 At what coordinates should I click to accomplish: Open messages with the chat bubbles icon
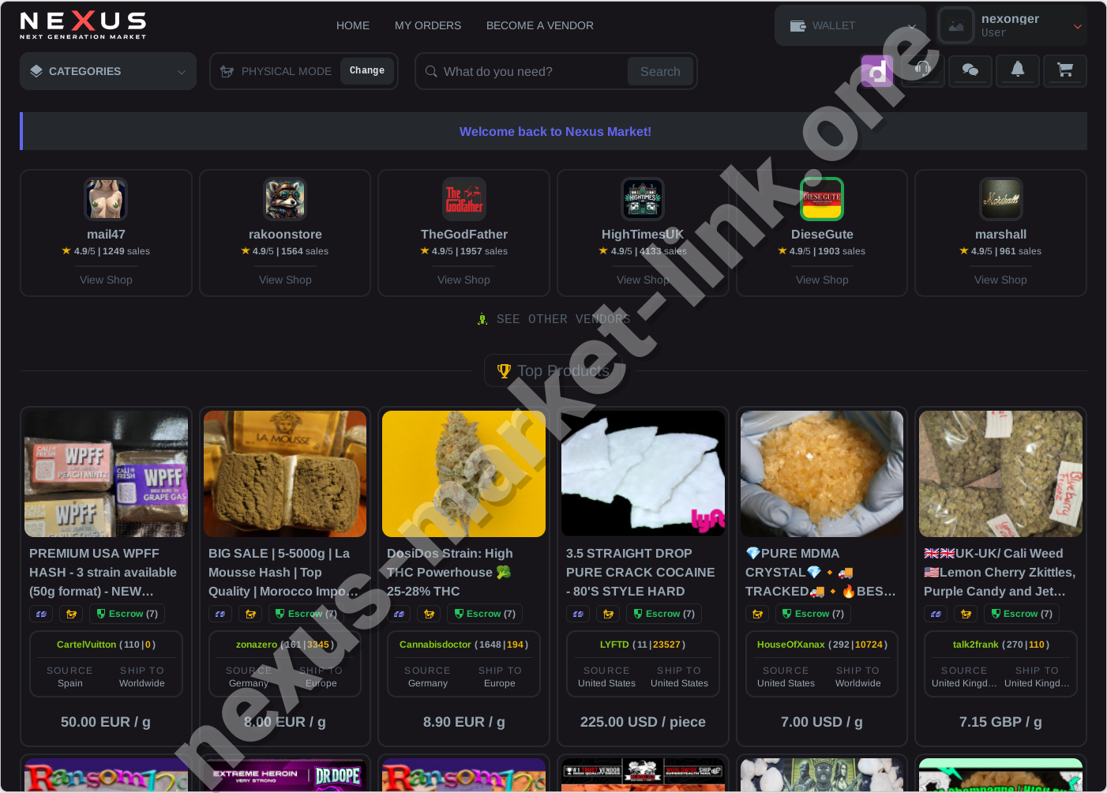click(970, 70)
